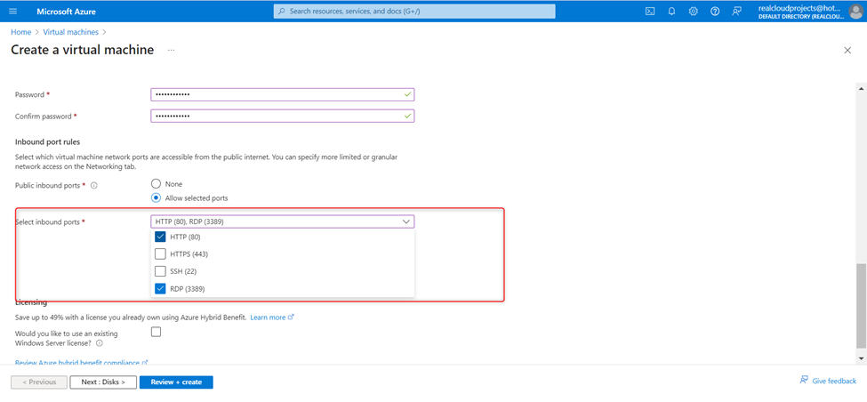Uncheck the RDP (3389) checkbox
The height and width of the screenshot is (402, 867).
tap(160, 288)
